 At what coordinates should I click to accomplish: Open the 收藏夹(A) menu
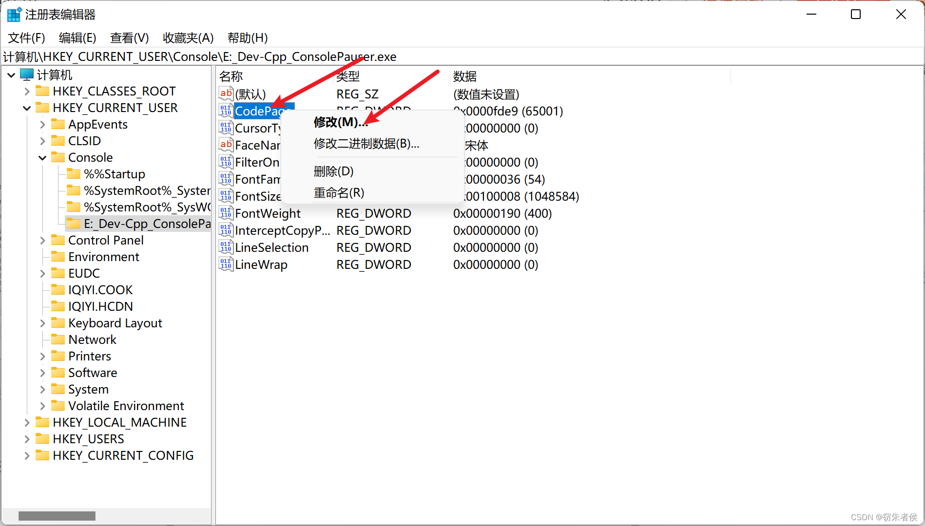click(188, 38)
